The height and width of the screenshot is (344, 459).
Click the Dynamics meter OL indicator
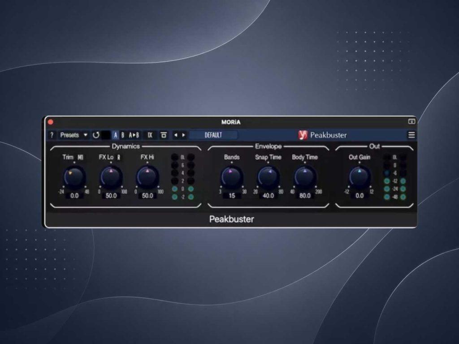pos(182,157)
